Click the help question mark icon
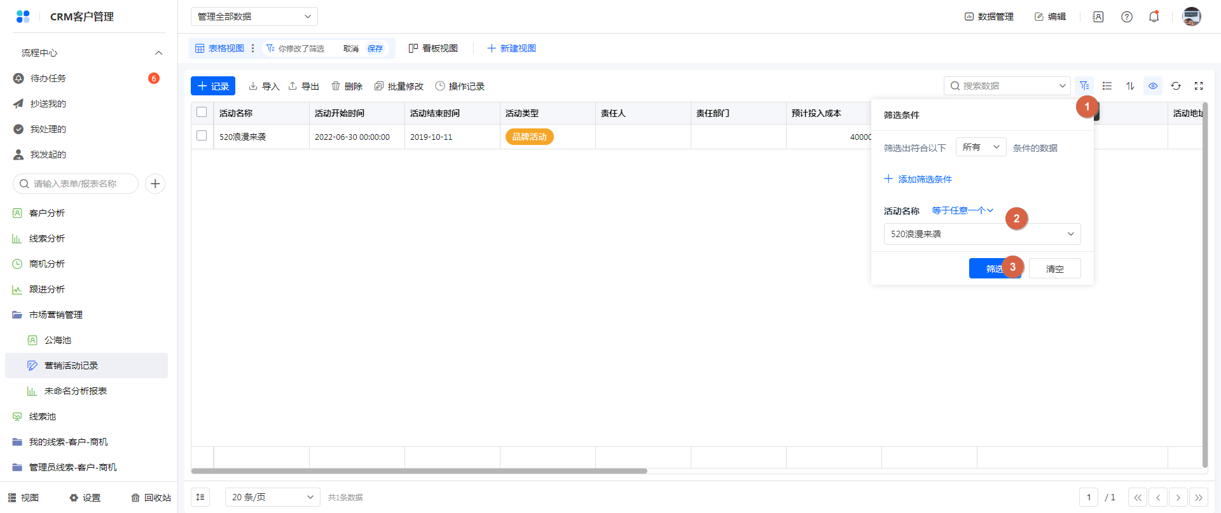 (1127, 17)
